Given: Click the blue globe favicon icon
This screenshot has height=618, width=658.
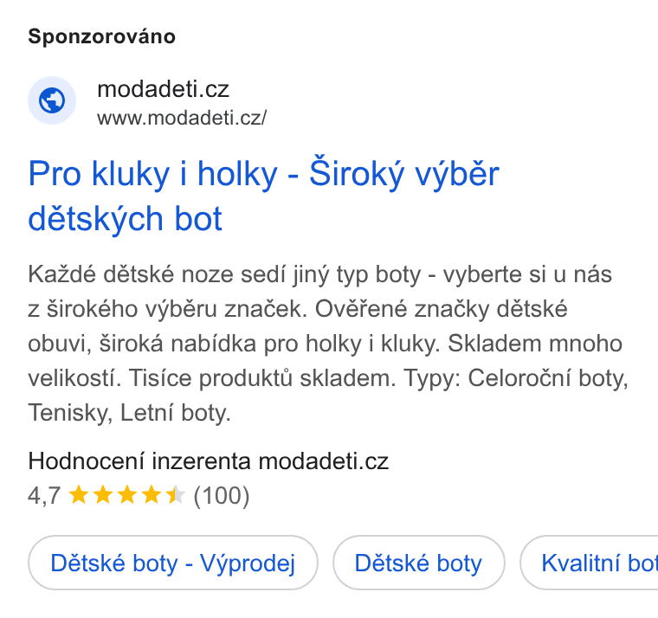Looking at the screenshot, I should tap(52, 100).
